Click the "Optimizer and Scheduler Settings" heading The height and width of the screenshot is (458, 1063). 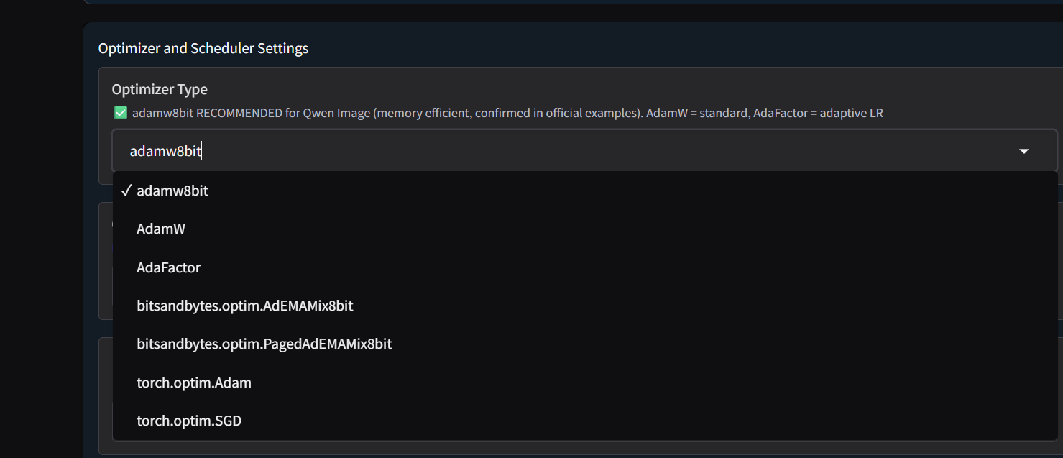point(203,48)
